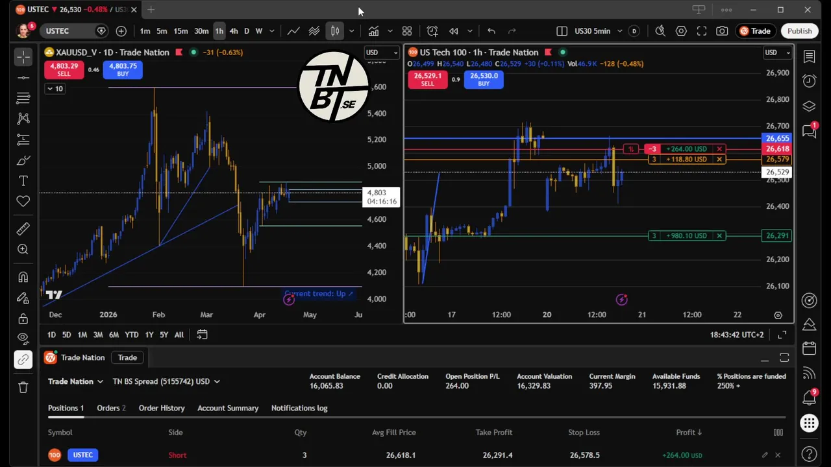The image size is (831, 467).
Task: Edit the USTEC short position
Action: (765, 455)
